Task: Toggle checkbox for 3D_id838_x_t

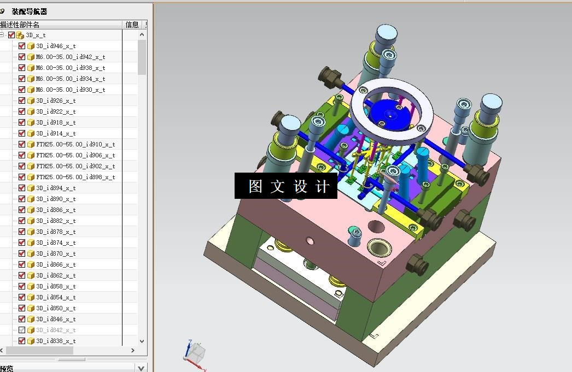Action: (x=21, y=341)
